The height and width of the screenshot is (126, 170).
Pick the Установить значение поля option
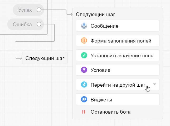click(x=122, y=55)
